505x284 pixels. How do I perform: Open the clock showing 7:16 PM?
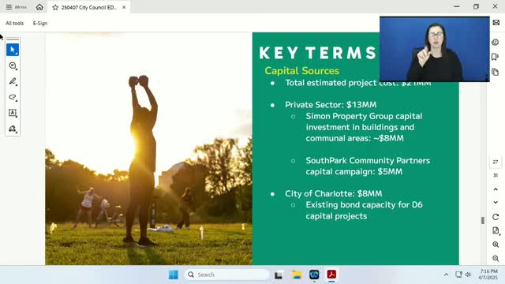488,275
